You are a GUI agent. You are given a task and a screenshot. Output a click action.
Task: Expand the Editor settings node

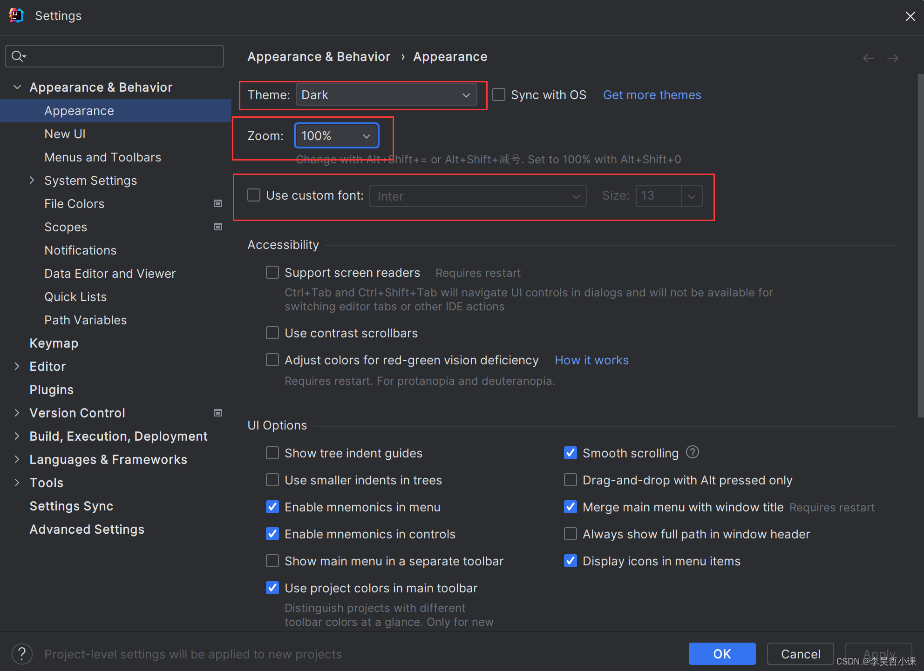coord(17,366)
